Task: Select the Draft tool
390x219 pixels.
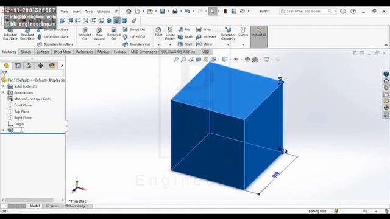Action: point(185,36)
